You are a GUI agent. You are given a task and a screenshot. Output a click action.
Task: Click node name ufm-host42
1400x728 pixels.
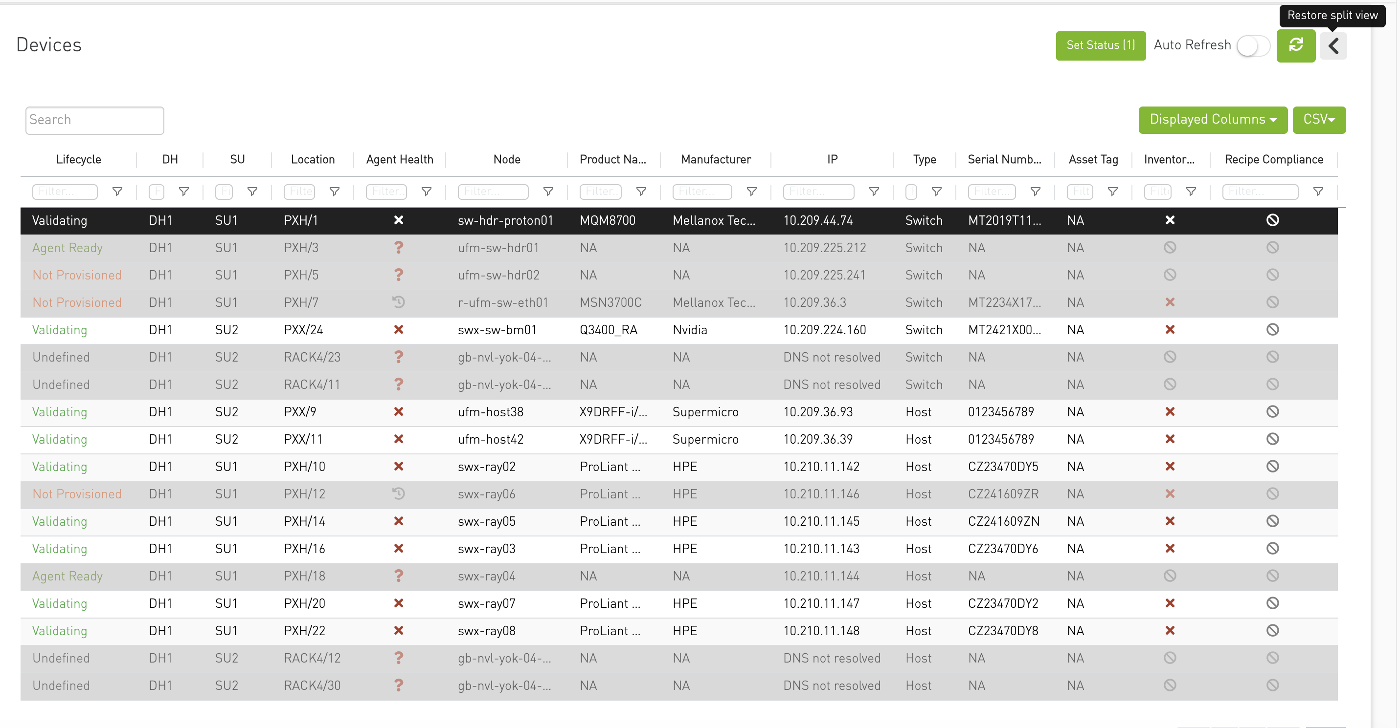tap(490, 439)
